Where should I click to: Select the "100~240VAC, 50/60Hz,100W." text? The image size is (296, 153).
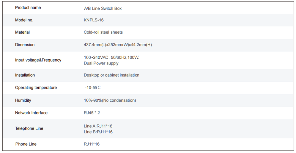pos(111,57)
